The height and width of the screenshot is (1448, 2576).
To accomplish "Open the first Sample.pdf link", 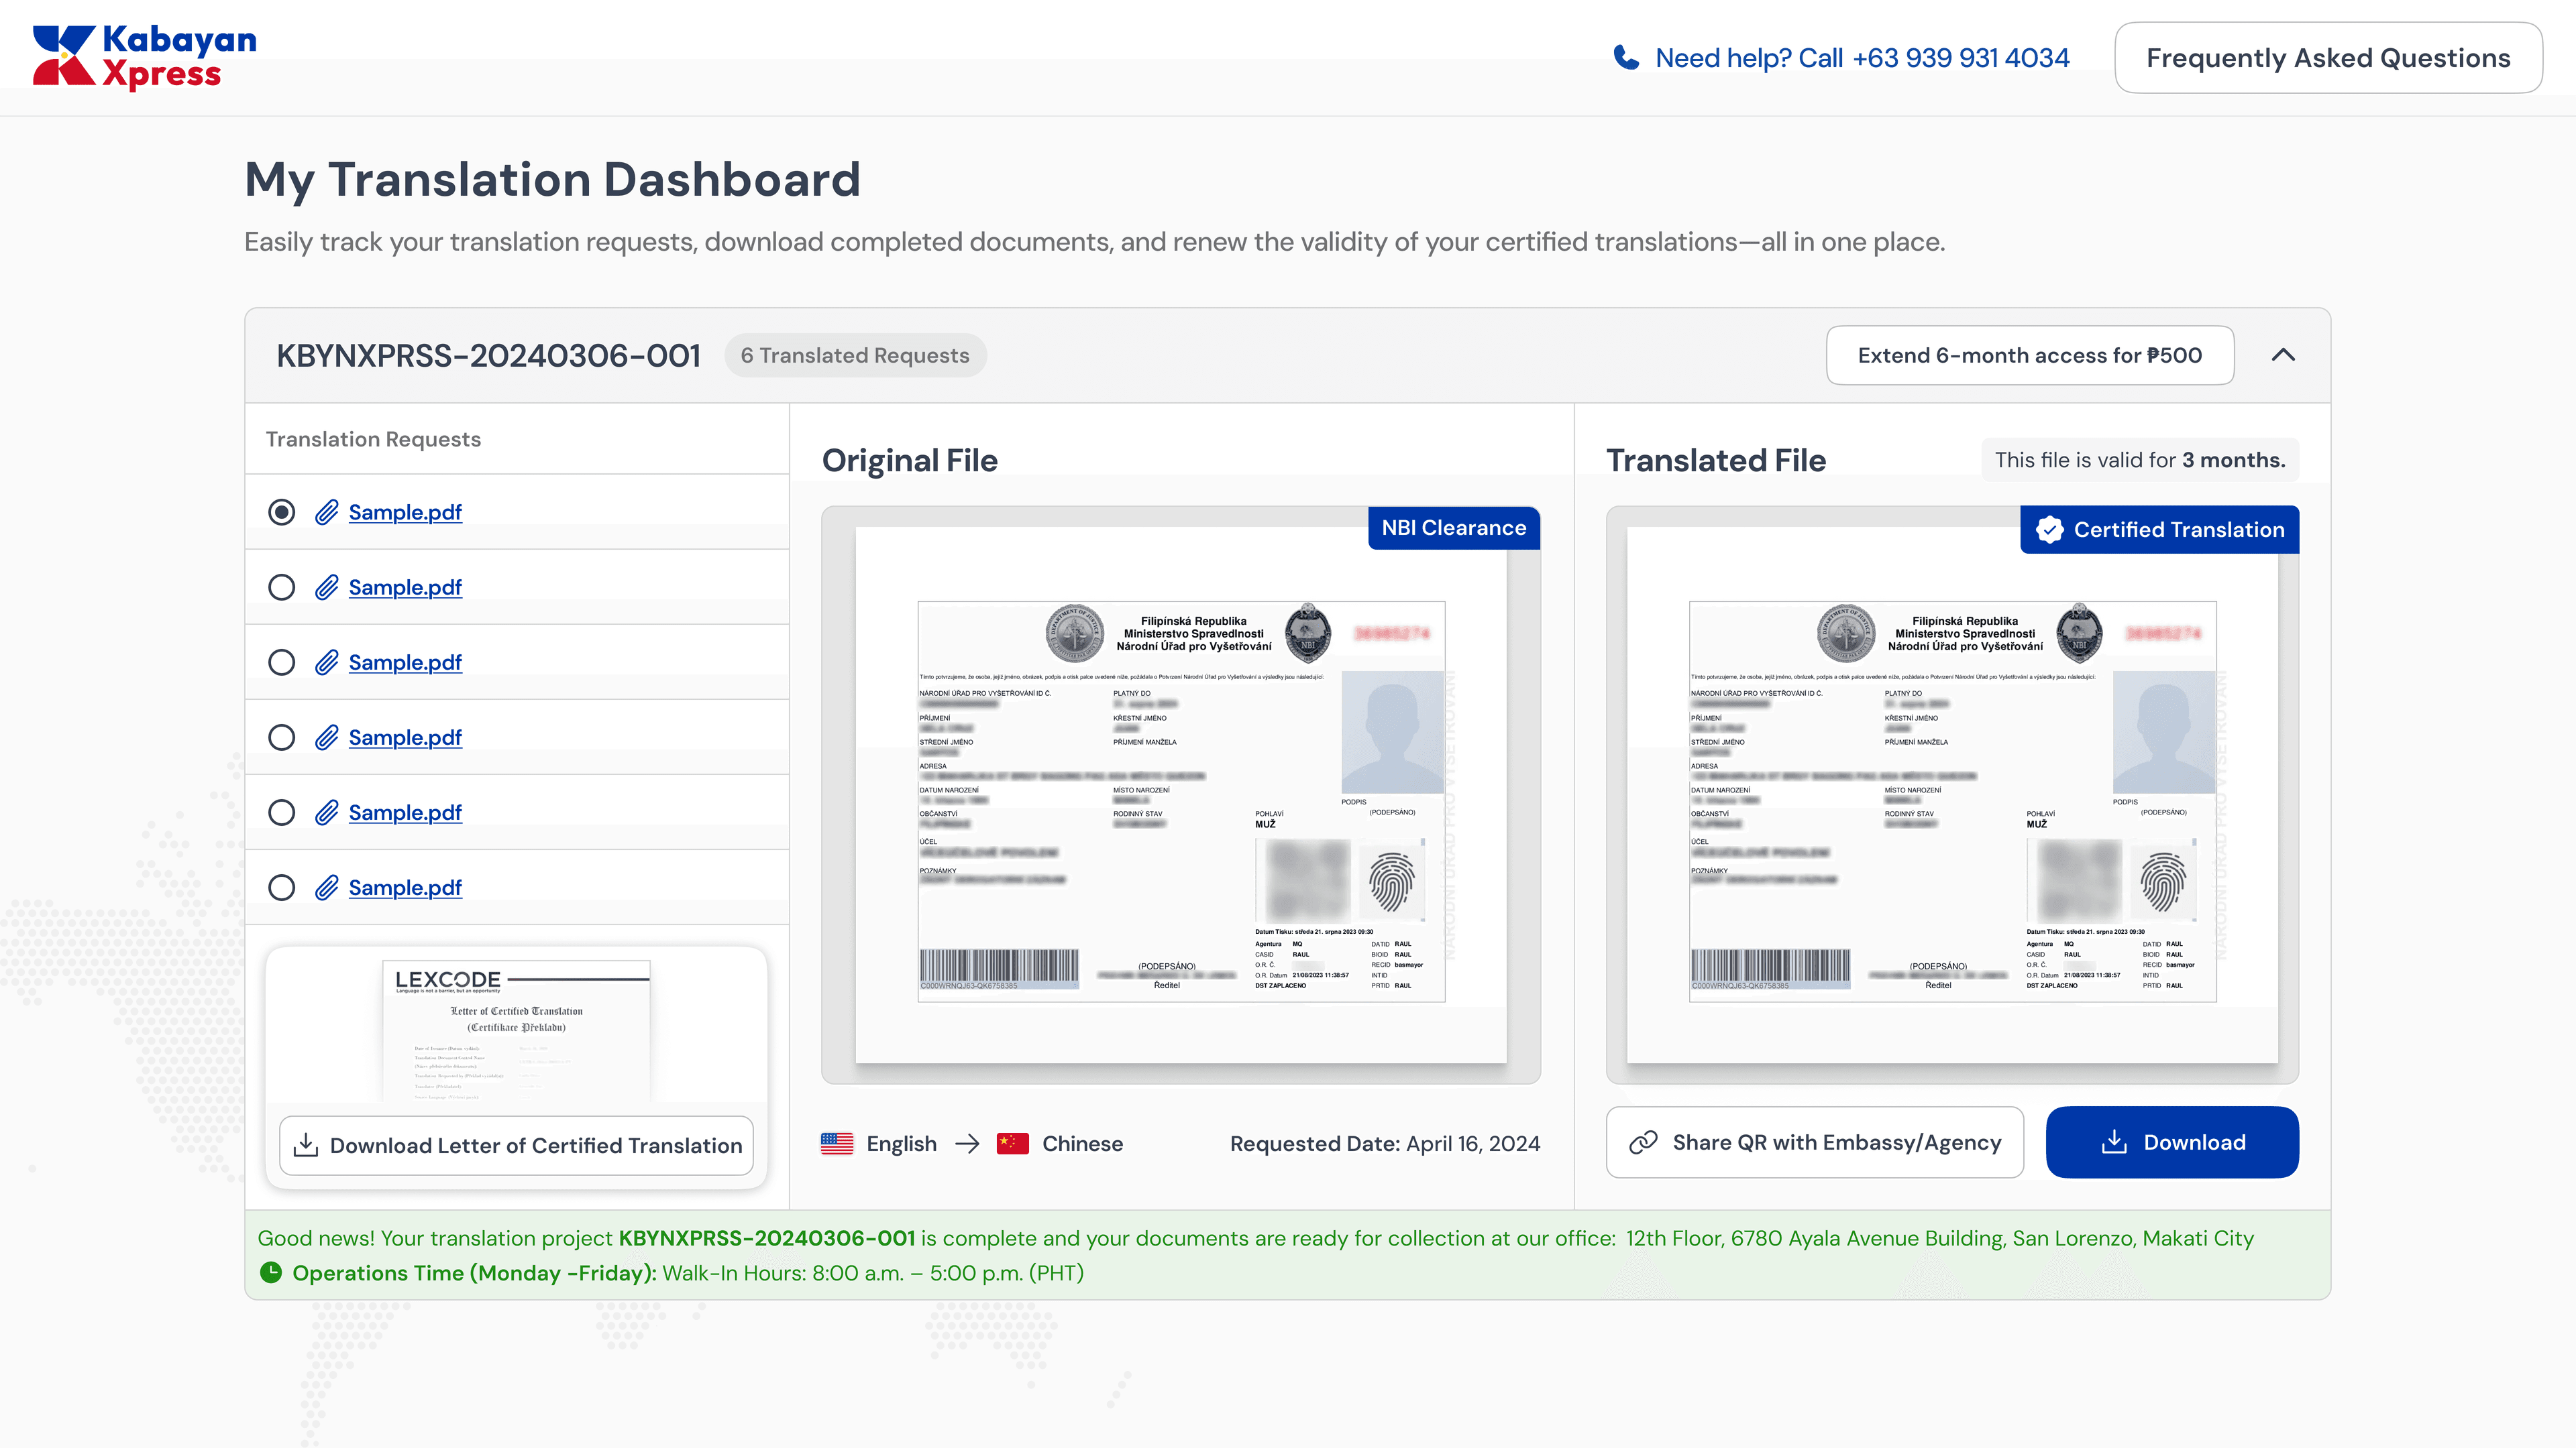I will 405,513.
